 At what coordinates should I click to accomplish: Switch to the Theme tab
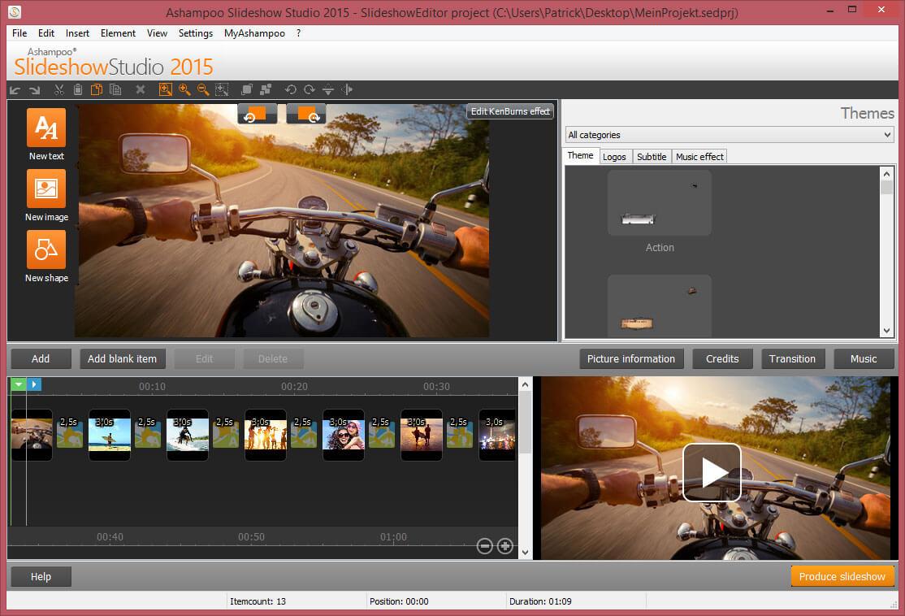click(580, 155)
